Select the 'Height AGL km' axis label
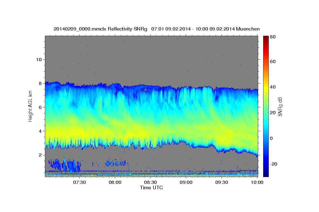Screen dimensions: 319x212 [30, 107]
